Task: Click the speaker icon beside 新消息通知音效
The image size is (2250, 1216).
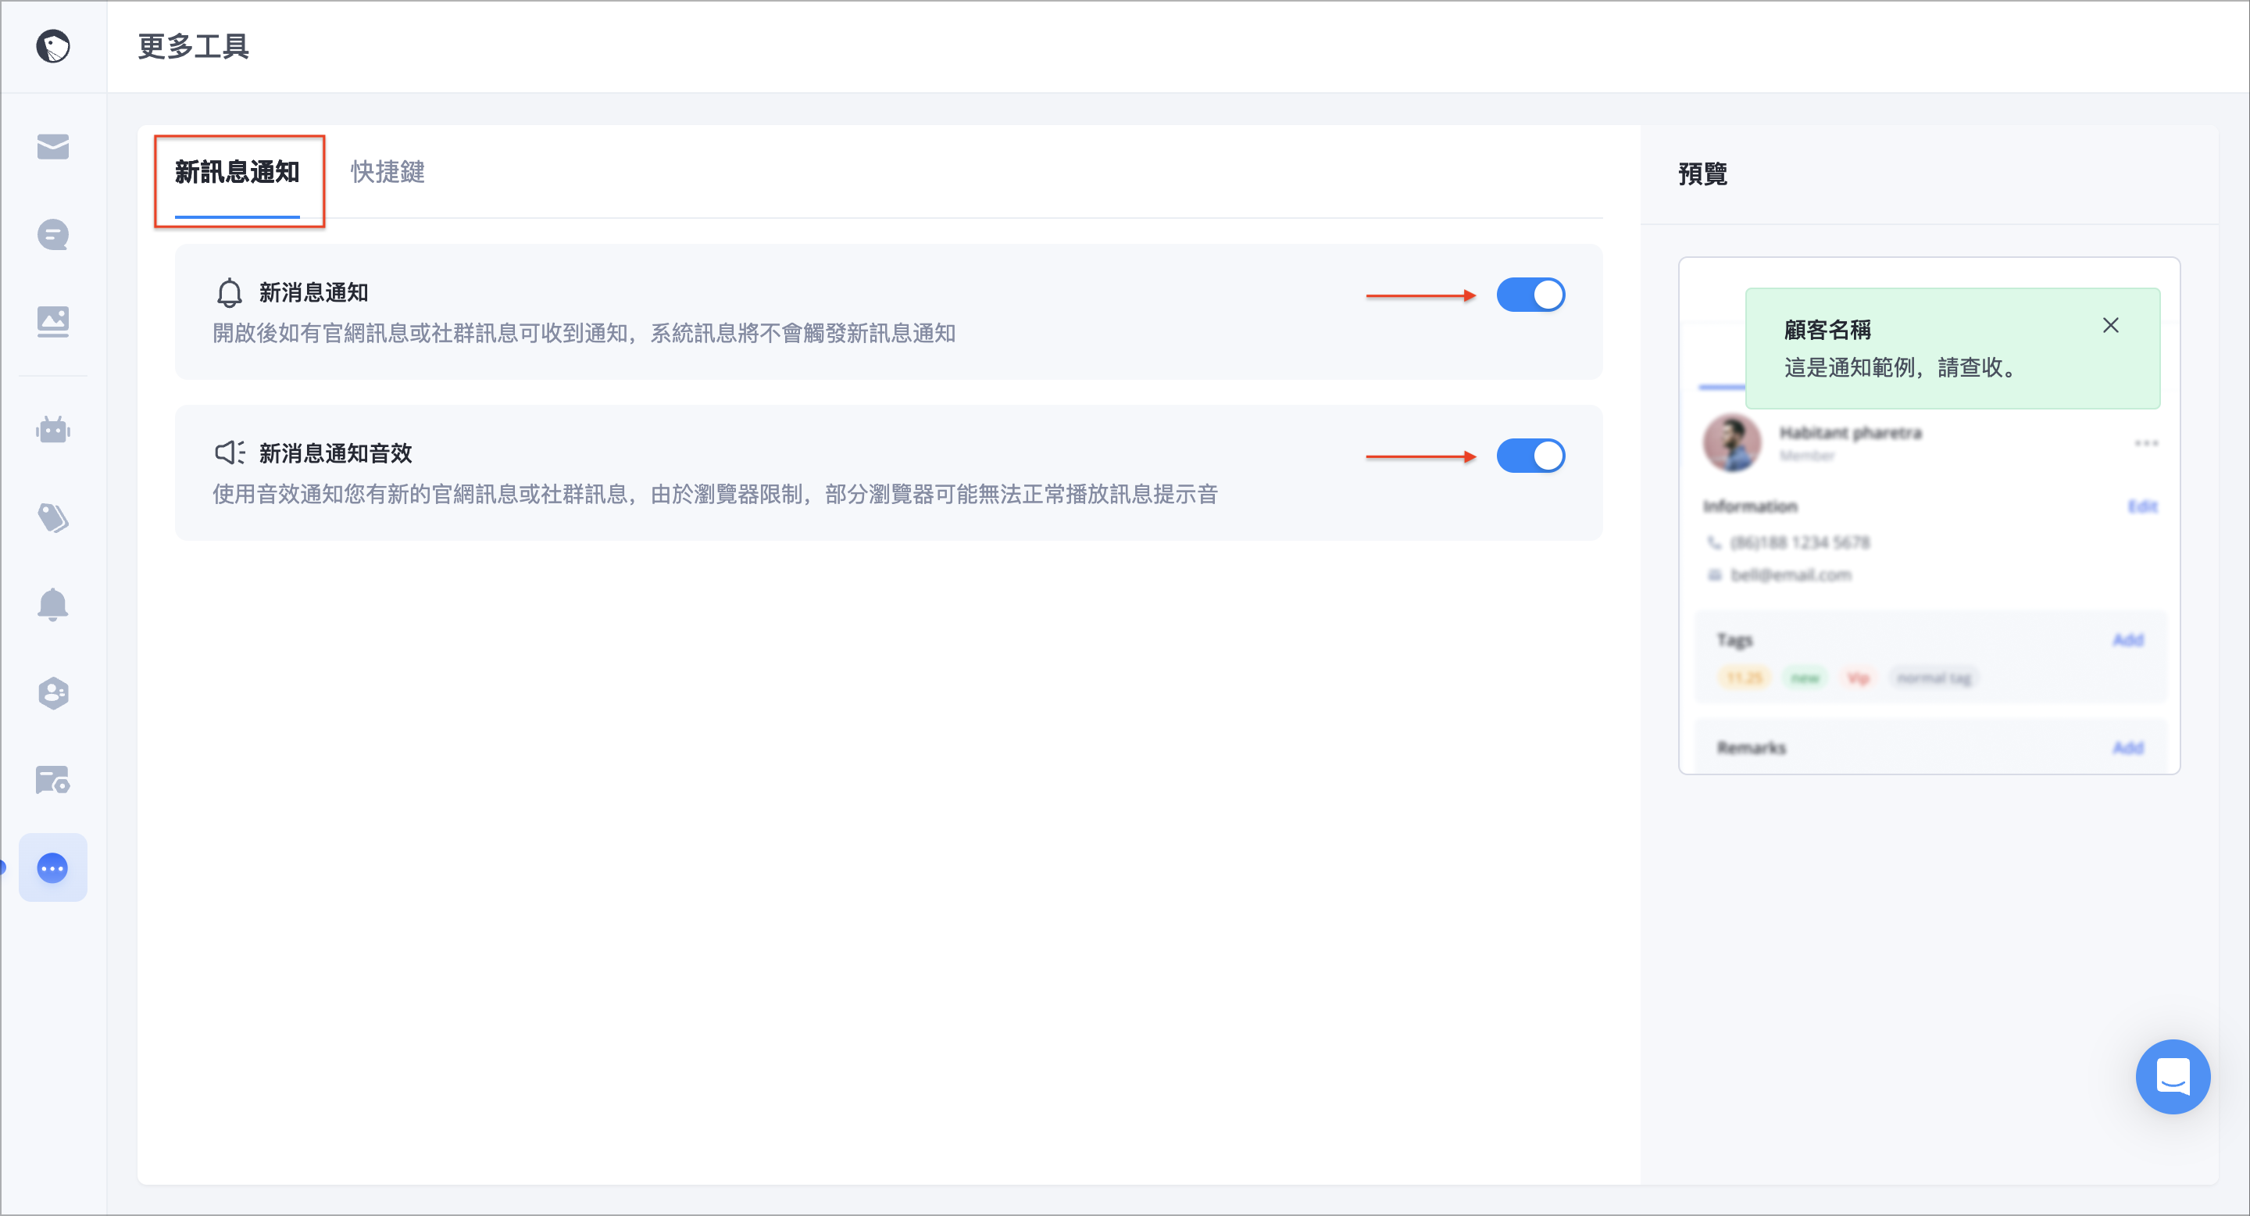Action: [x=230, y=452]
